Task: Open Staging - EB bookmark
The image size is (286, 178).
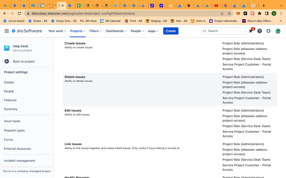Action: coord(156,21)
